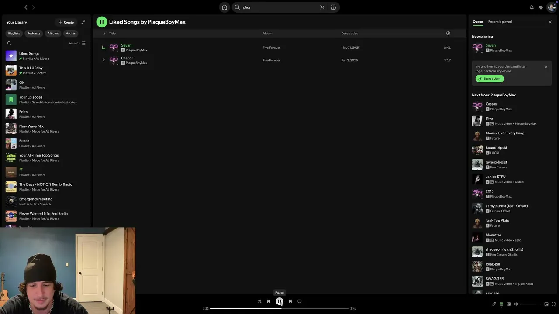Open The Days - NOTION Remix Radio
Viewport: 559px width, 314px height.
click(x=47, y=187)
